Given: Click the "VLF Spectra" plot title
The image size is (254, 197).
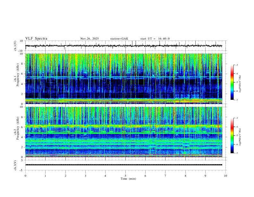Looking at the screenshot, I should (36, 39).
